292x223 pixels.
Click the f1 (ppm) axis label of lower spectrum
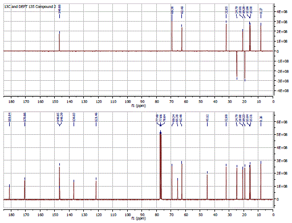pyautogui.click(x=139, y=218)
